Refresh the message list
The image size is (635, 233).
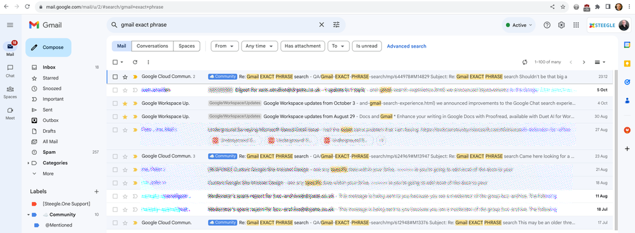135,62
